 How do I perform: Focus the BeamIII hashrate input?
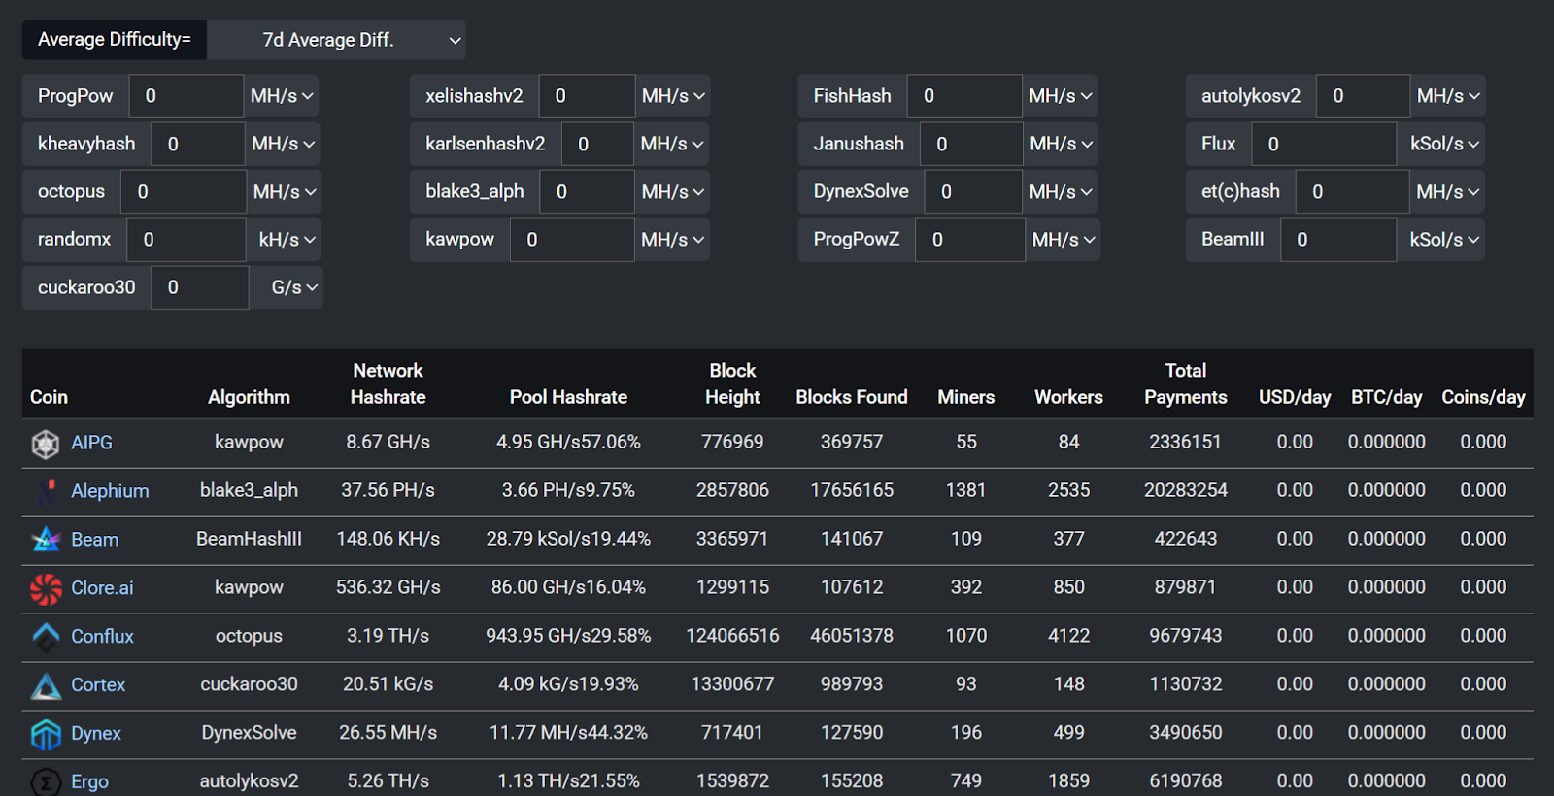pyautogui.click(x=1338, y=240)
